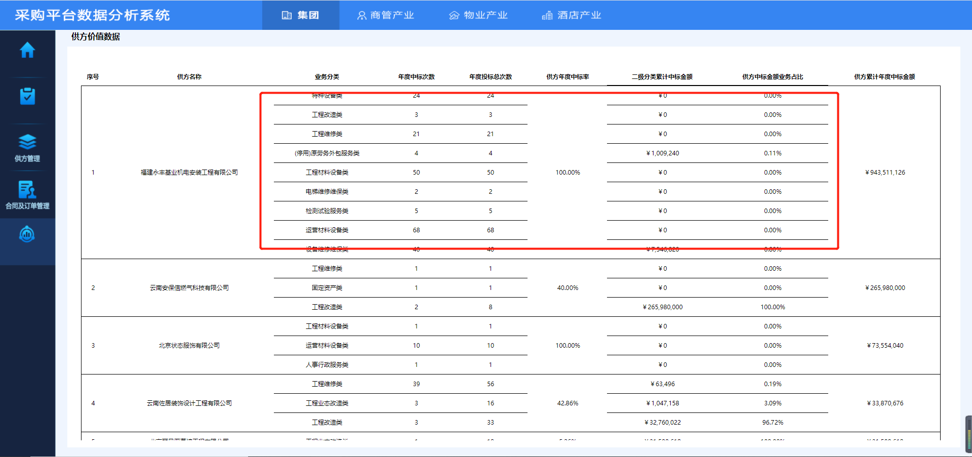Click the 年度中标次数 column header
The image size is (972, 457).
coord(416,77)
